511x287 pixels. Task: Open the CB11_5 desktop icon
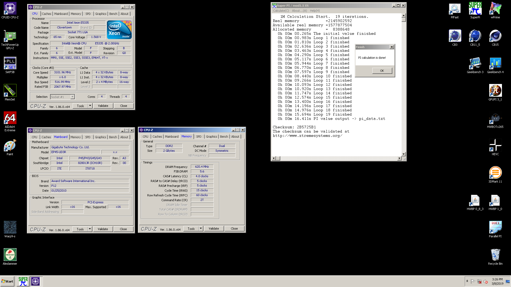pos(475,38)
